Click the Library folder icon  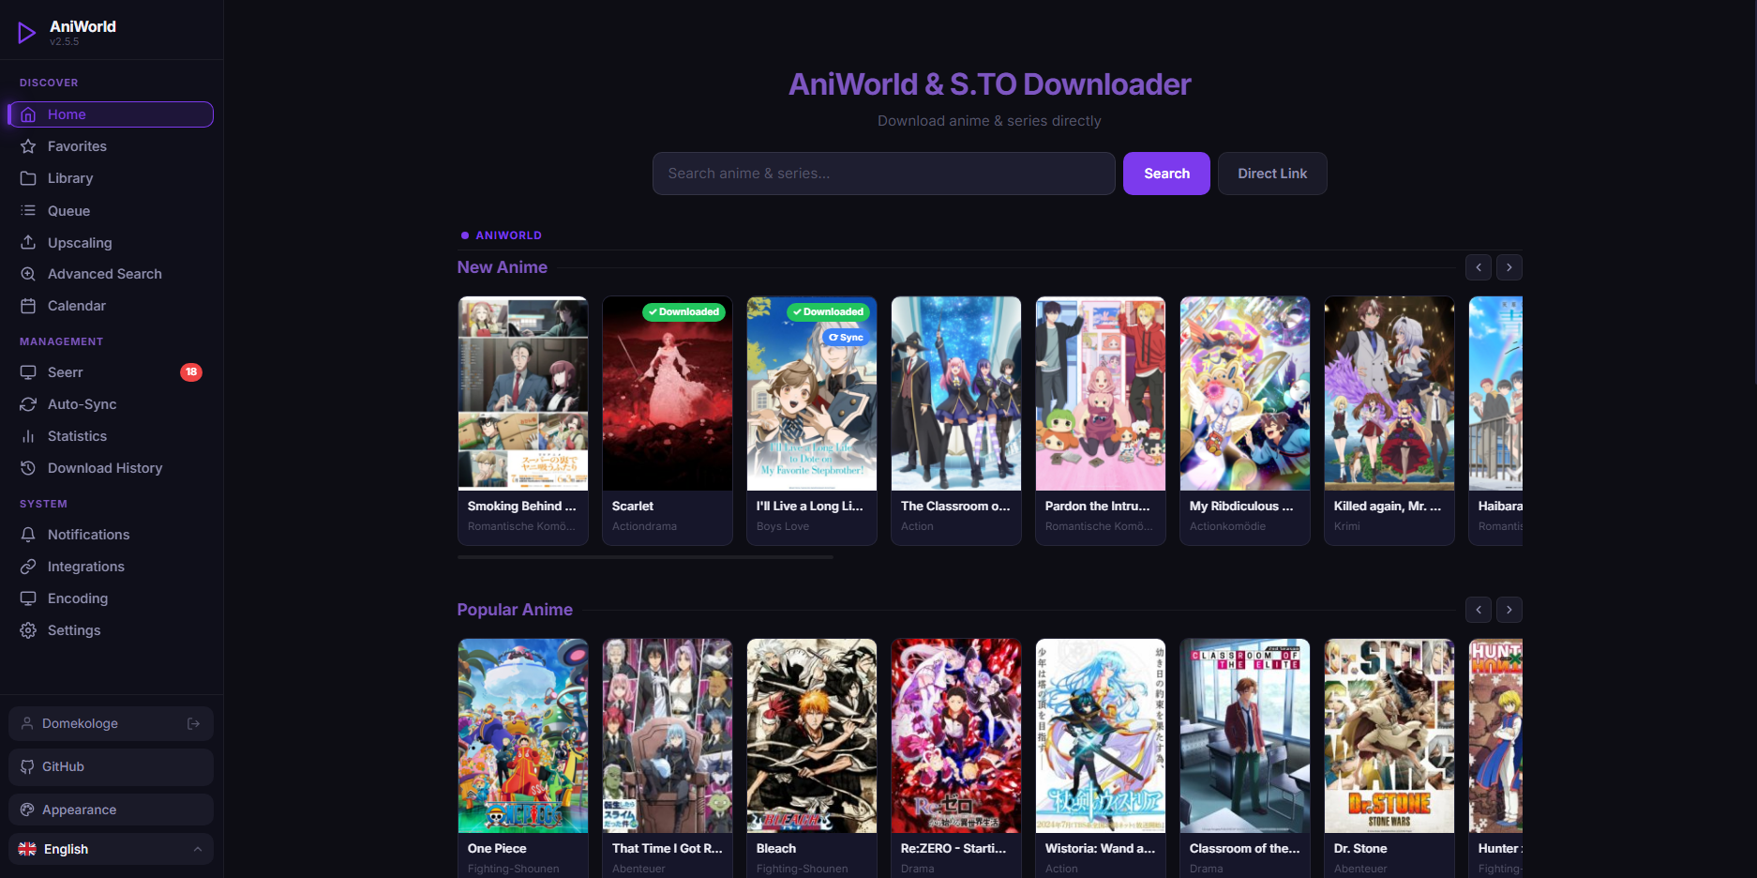coord(28,178)
